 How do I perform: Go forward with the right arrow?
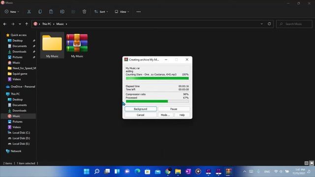click(13, 24)
